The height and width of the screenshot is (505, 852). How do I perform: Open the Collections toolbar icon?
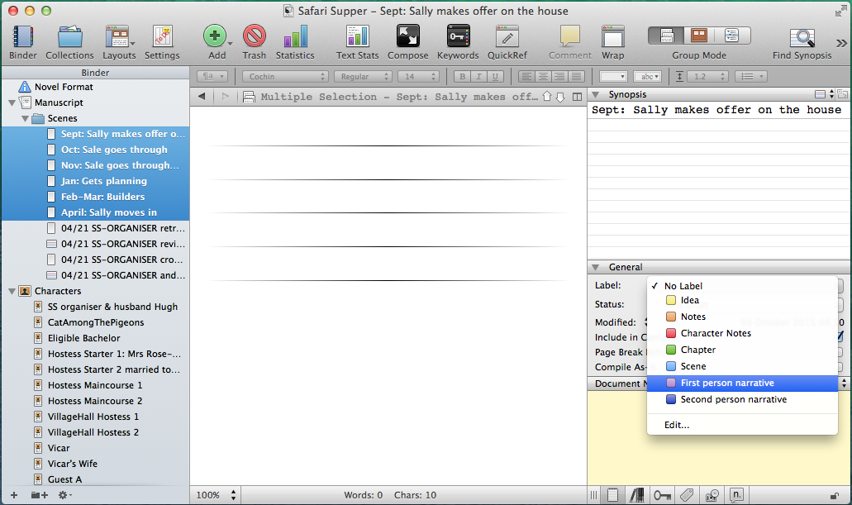[x=69, y=42]
